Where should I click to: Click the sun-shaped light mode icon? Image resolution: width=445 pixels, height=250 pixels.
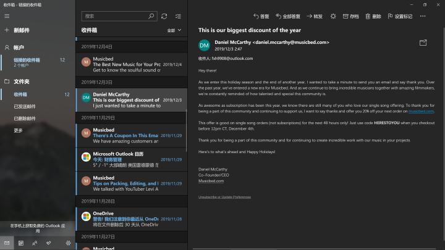tap(333, 16)
